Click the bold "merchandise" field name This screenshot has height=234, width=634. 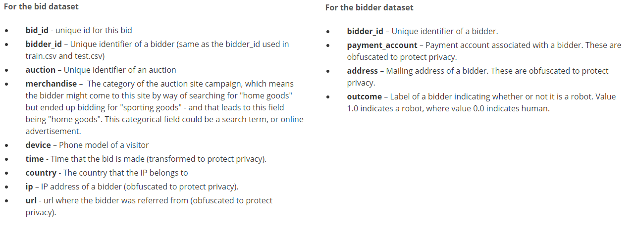pos(51,84)
